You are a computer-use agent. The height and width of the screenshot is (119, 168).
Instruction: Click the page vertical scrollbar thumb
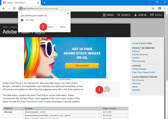click(x=167, y=47)
